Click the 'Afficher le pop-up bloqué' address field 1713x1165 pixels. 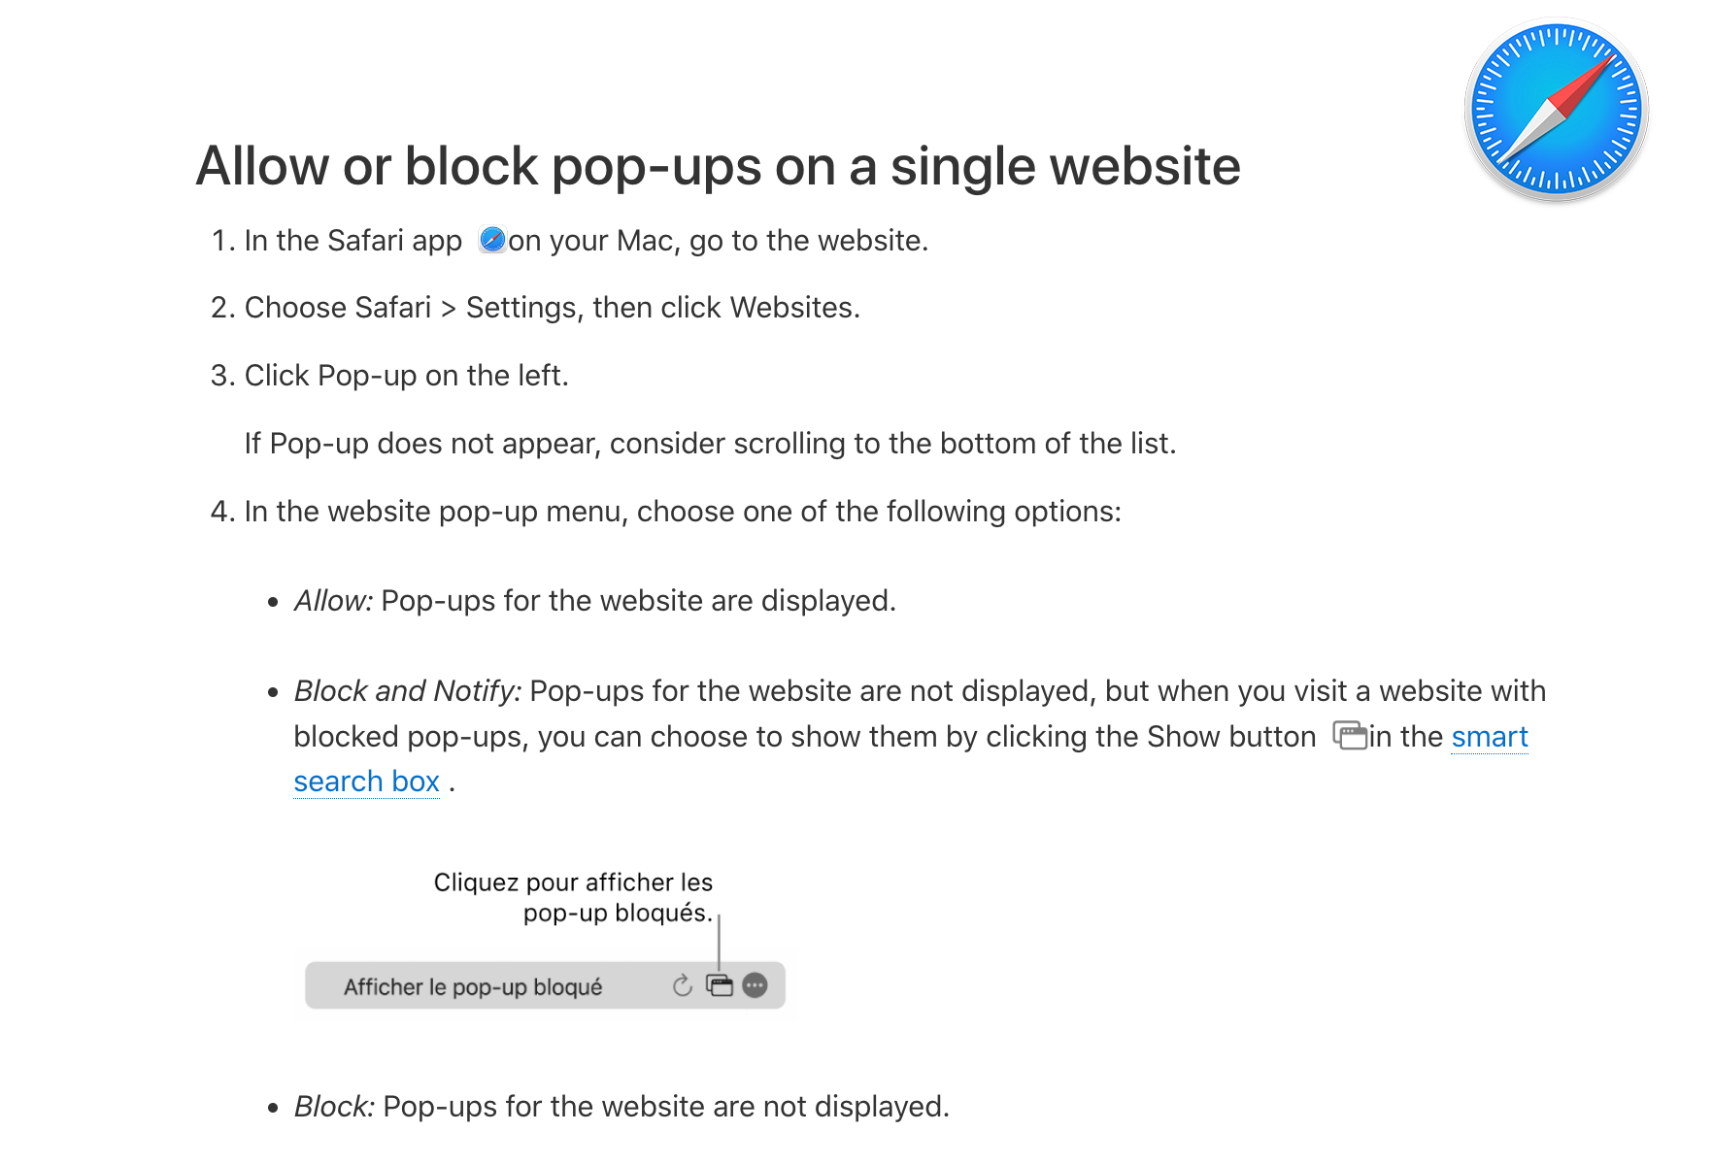click(x=473, y=987)
